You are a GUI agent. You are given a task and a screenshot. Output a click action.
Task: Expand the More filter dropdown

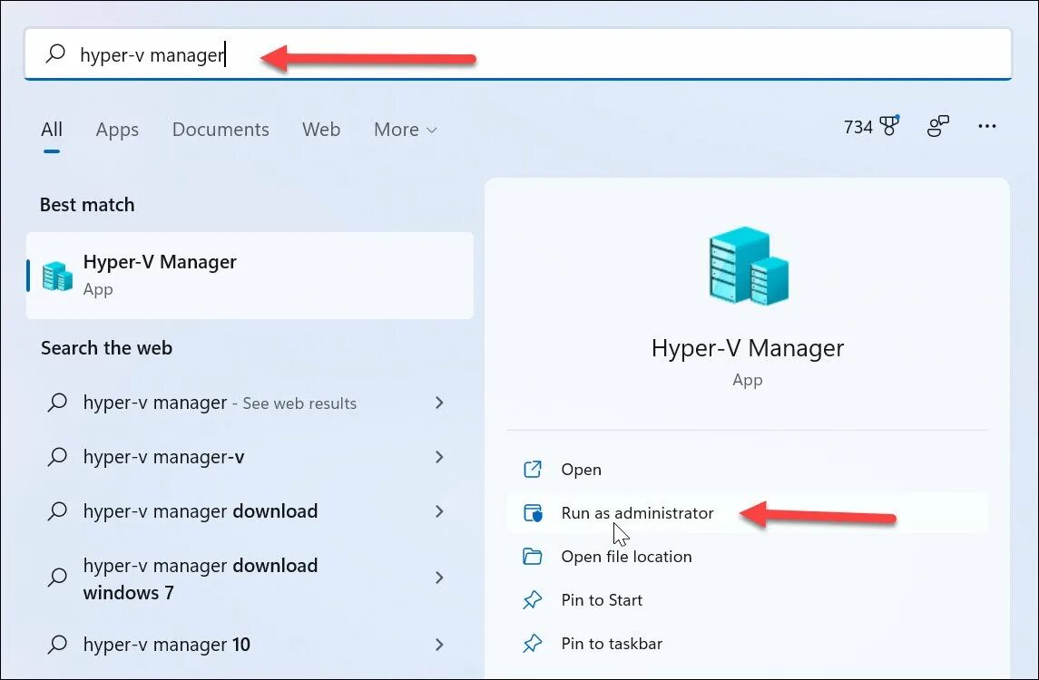click(405, 129)
